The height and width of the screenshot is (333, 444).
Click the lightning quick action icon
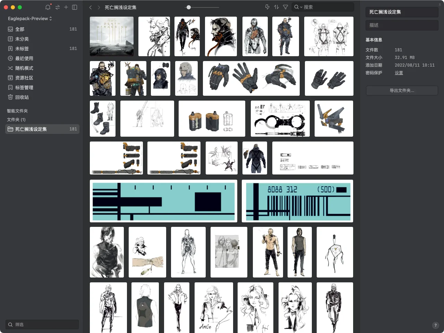pyautogui.click(x=267, y=7)
